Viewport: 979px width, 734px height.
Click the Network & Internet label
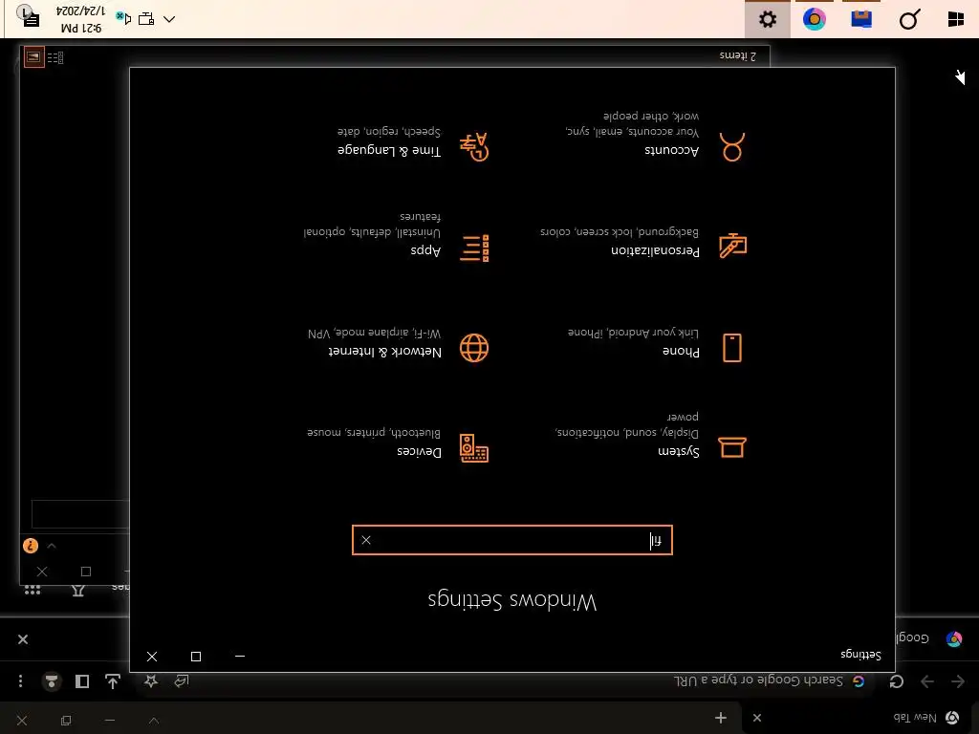(x=385, y=352)
